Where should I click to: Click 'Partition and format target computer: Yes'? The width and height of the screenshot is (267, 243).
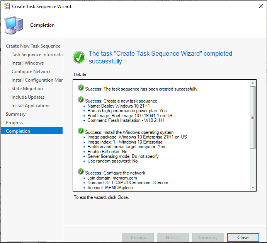[x=126, y=147]
